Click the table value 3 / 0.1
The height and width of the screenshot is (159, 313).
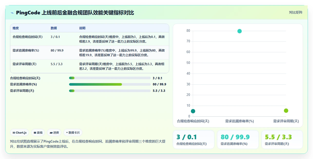click(x=55, y=37)
